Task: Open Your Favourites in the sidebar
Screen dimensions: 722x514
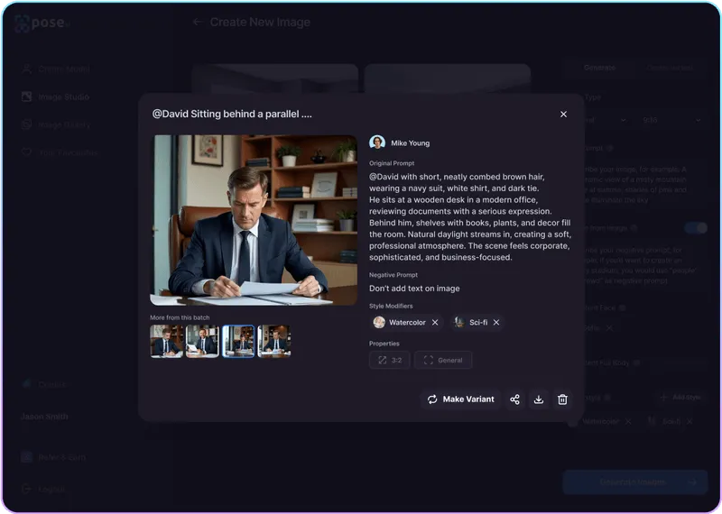Action: pos(60,152)
